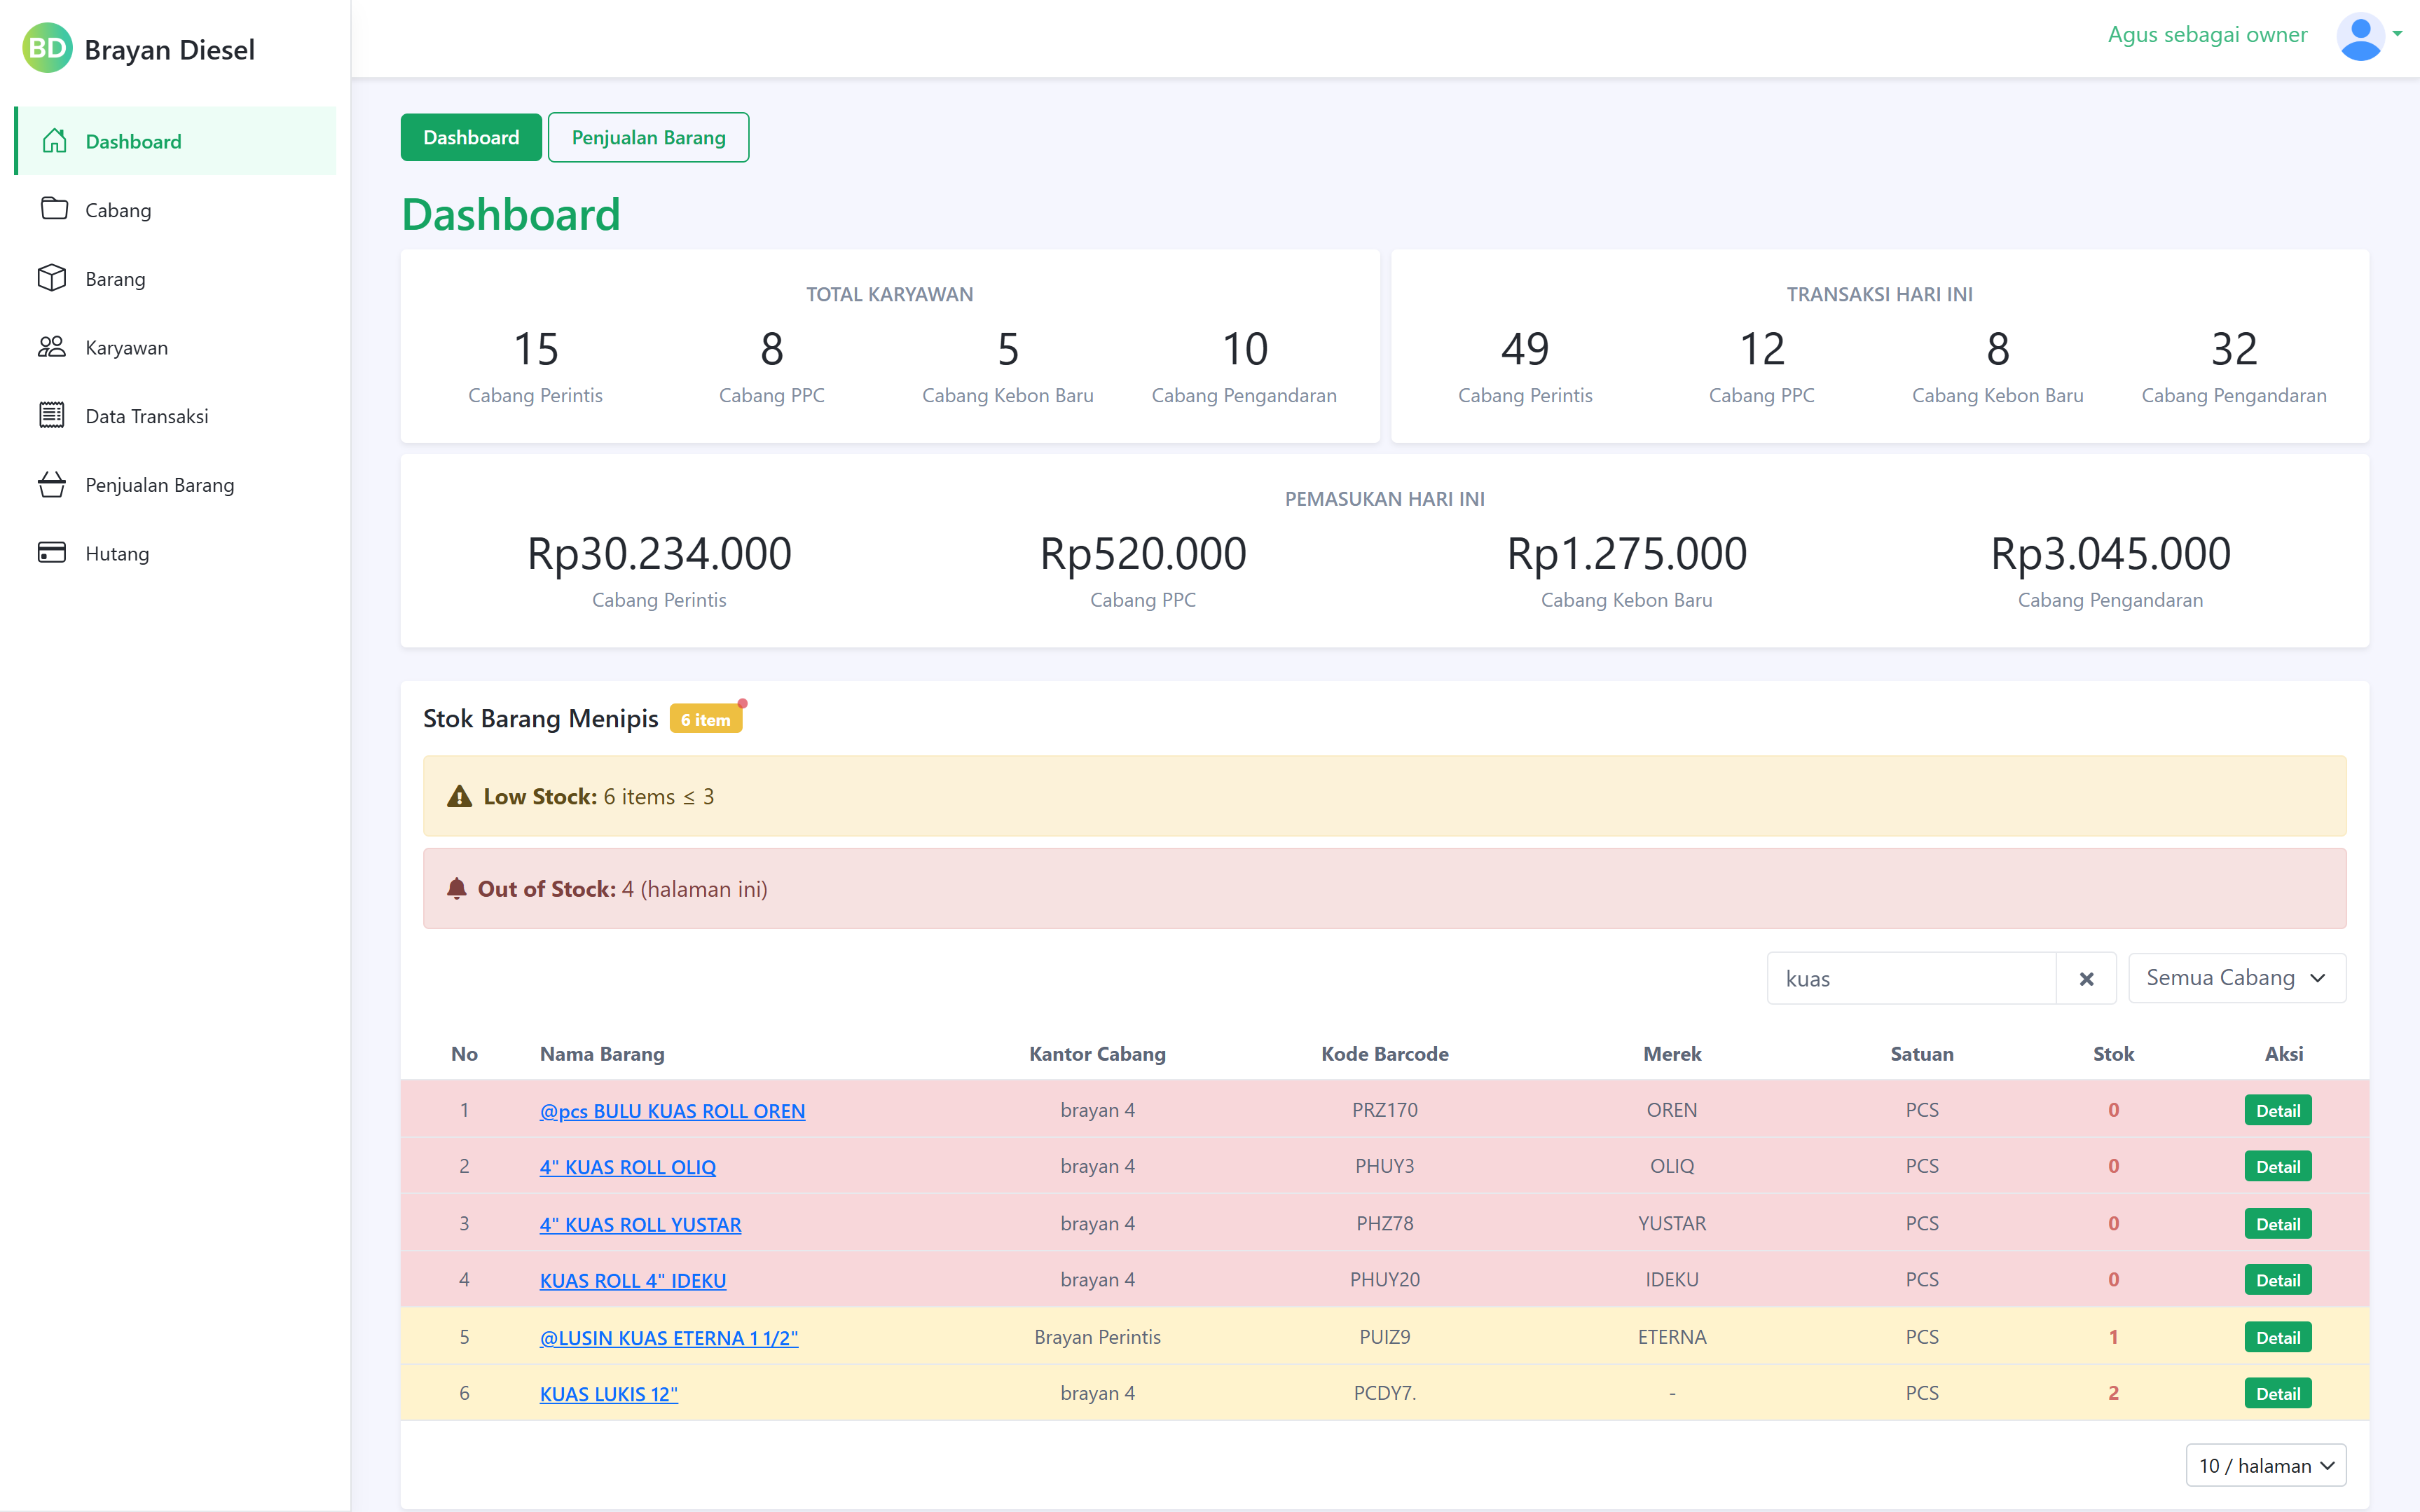Click the Cabang folder icon
This screenshot has width=2420, height=1512.
54,209
